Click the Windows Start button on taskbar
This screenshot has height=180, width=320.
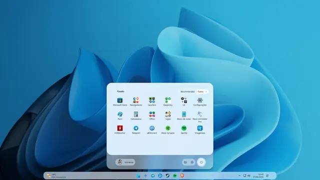click(x=138, y=175)
